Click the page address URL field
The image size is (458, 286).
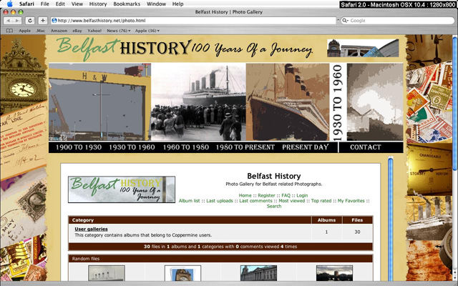(193, 21)
